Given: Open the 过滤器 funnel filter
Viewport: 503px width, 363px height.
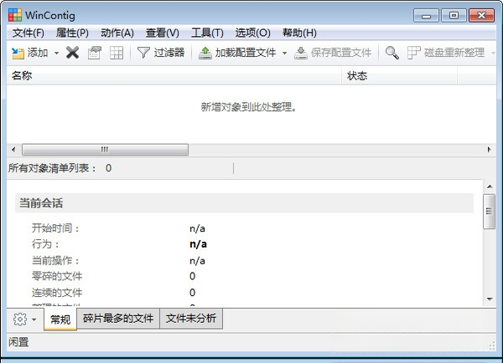Looking at the screenshot, I should 161,53.
